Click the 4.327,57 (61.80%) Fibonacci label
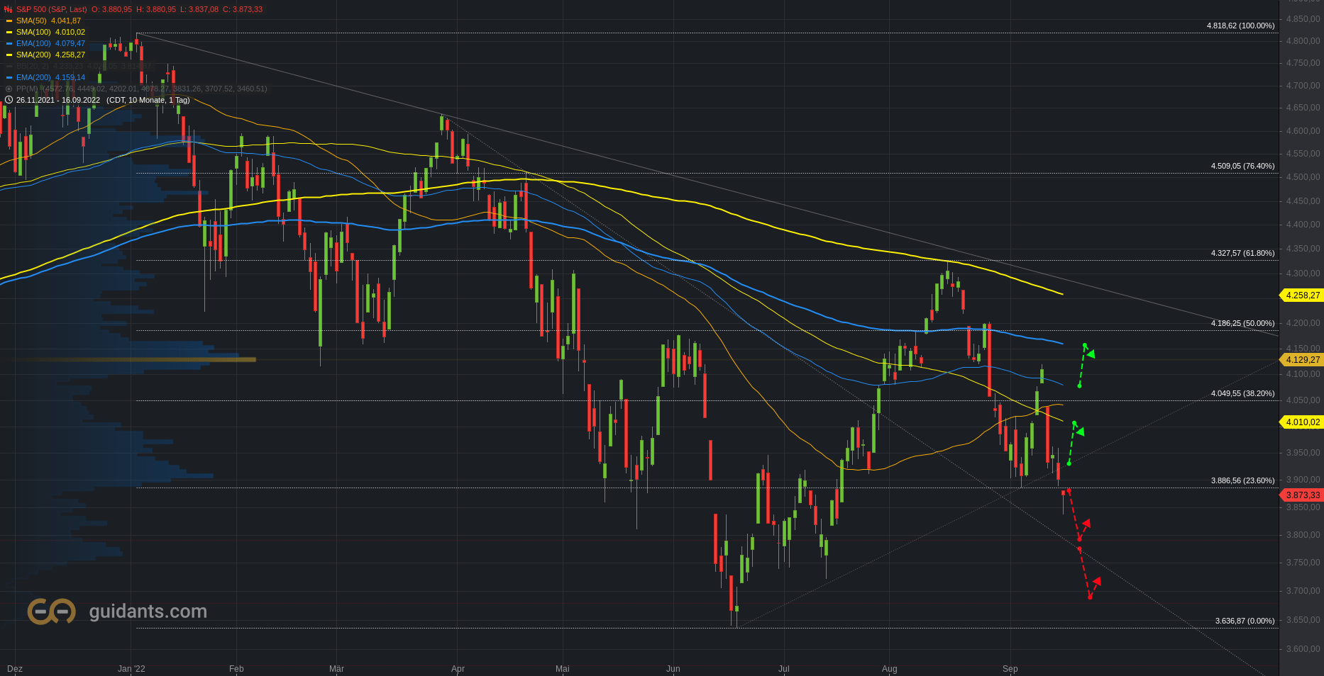This screenshot has height=676, width=1324. 1242,253
